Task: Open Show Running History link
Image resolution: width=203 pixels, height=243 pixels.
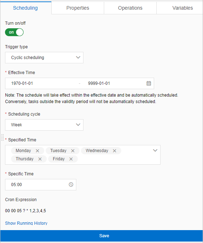Action: [x=26, y=223]
